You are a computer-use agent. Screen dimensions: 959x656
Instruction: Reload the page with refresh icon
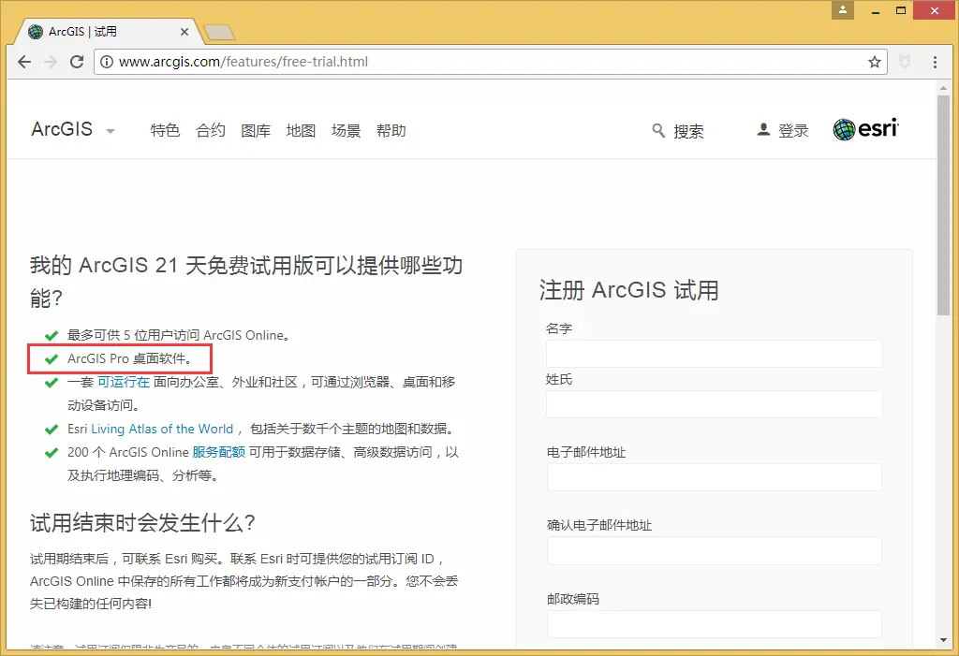point(77,62)
